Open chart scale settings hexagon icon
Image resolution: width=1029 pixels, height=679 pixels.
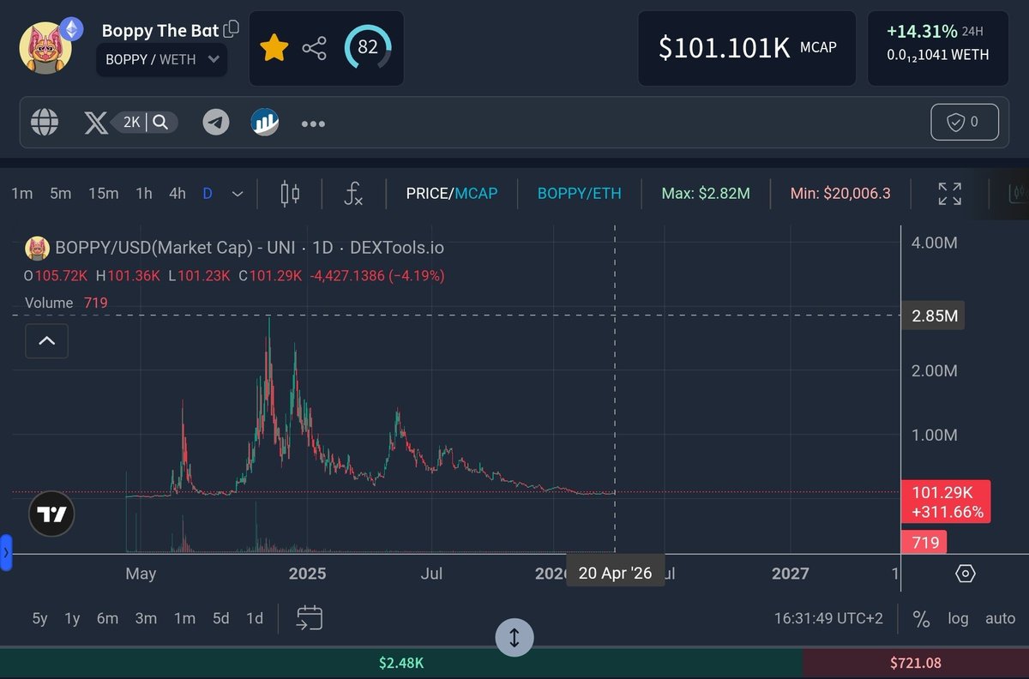click(965, 574)
